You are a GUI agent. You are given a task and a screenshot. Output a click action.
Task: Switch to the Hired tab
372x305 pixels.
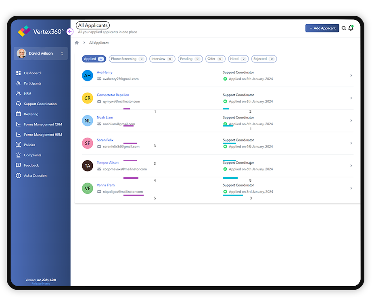[x=238, y=59]
